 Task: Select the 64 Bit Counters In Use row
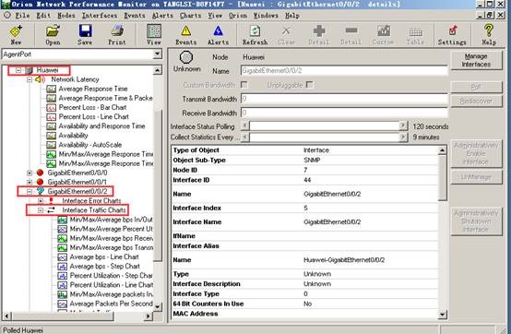point(305,304)
